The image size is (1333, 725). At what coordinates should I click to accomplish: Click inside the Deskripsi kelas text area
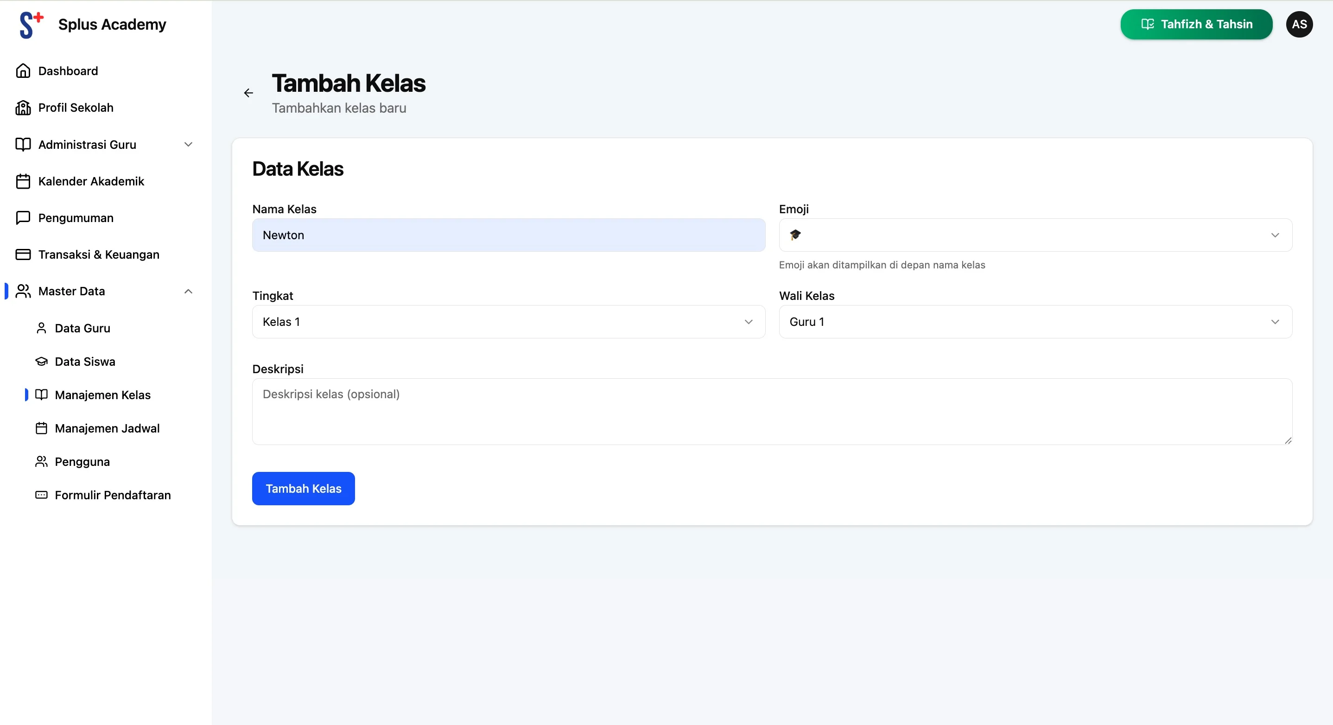771,411
